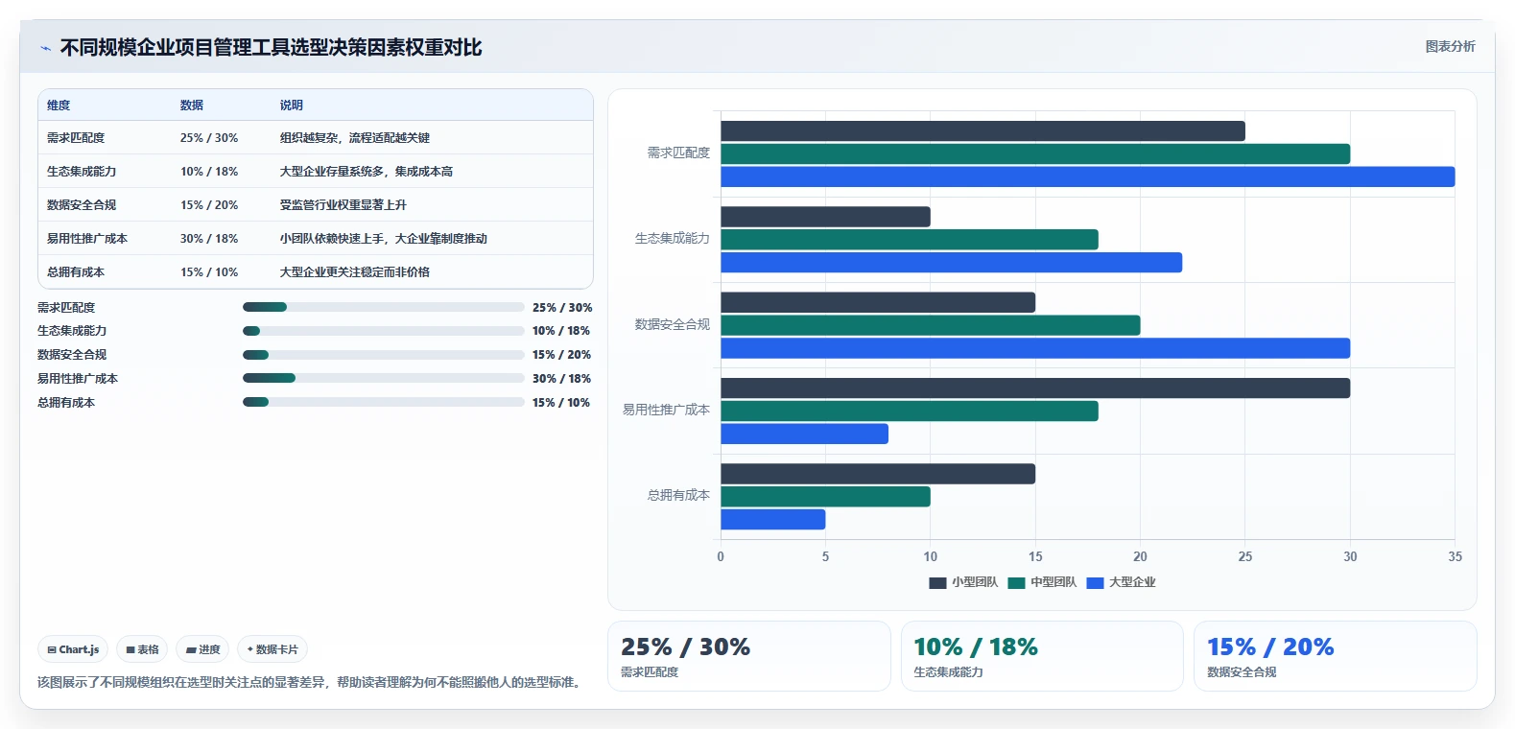Toggle 大型企业 legend swatch
The width and height of the screenshot is (1515, 729).
pyautogui.click(x=1095, y=582)
